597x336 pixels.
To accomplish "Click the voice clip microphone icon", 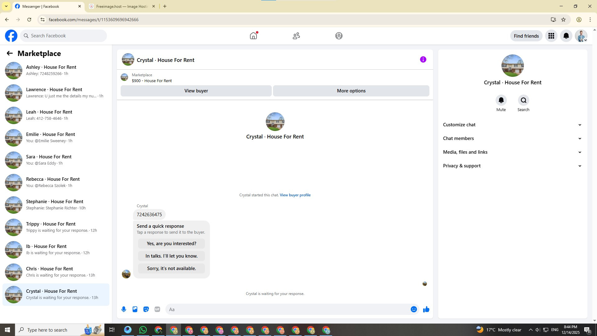I will 124,309.
